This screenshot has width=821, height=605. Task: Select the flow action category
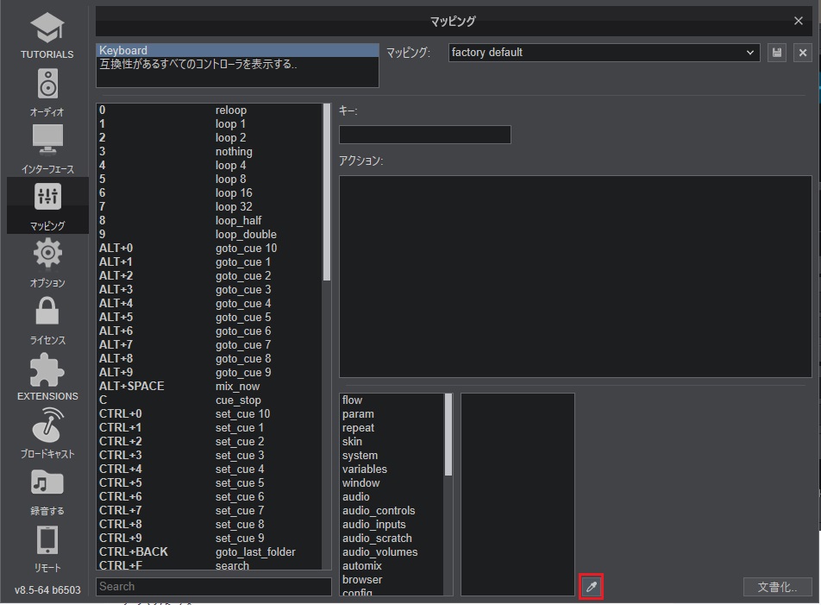click(392, 400)
